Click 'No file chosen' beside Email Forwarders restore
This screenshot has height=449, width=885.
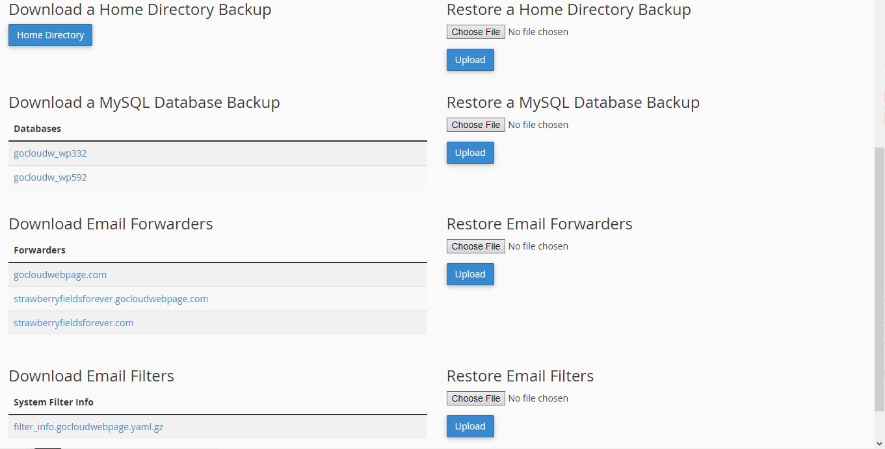click(x=538, y=246)
